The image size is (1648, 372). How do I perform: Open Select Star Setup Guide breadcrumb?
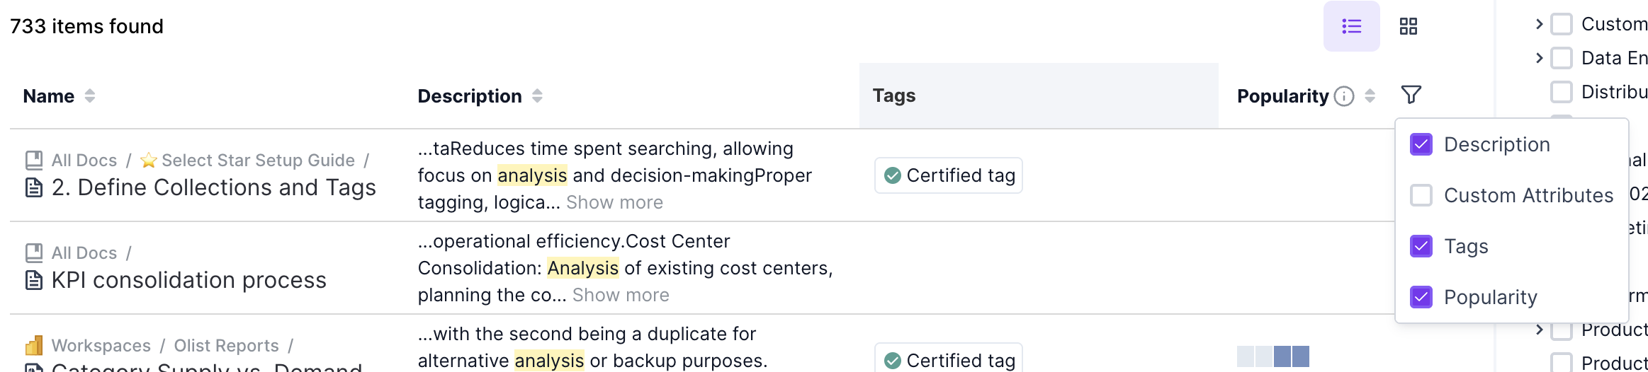click(x=258, y=161)
